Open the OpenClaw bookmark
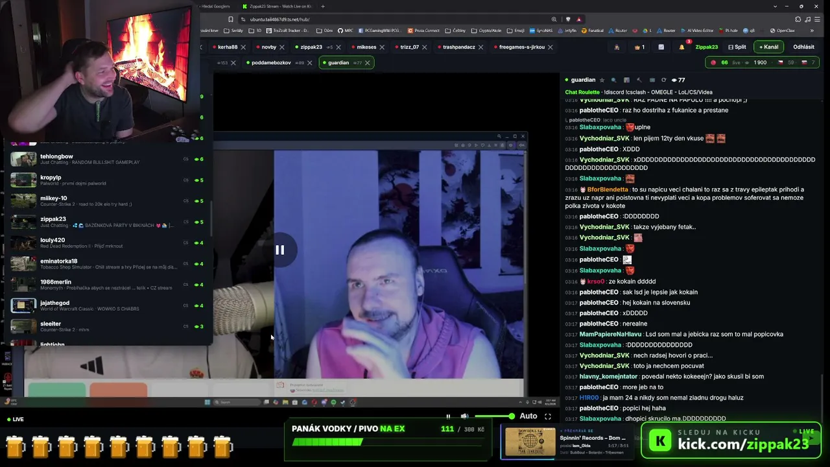Image resolution: width=830 pixels, height=467 pixels. pyautogui.click(x=783, y=30)
